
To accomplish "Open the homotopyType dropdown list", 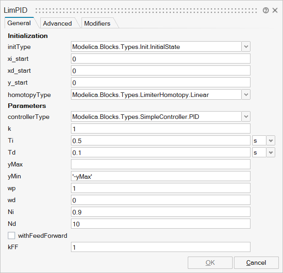I will [x=246, y=95].
